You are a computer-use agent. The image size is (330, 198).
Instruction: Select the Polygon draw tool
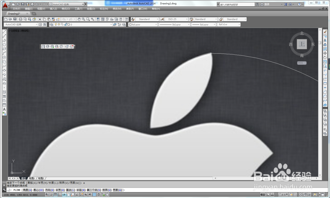(4, 44)
